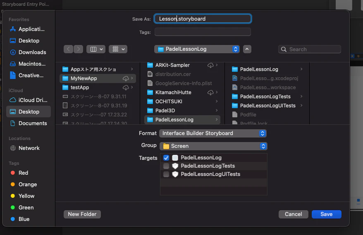Viewport: 363px width, 235px height.
Task: Select the testApp folder
Action: [x=98, y=88]
